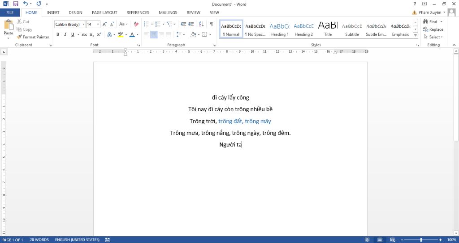Image resolution: width=459 pixels, height=243 pixels.
Task: Align text to the right
Action: click(x=161, y=34)
